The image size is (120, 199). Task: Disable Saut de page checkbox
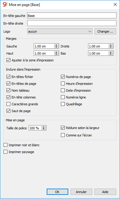(x=8, y=111)
